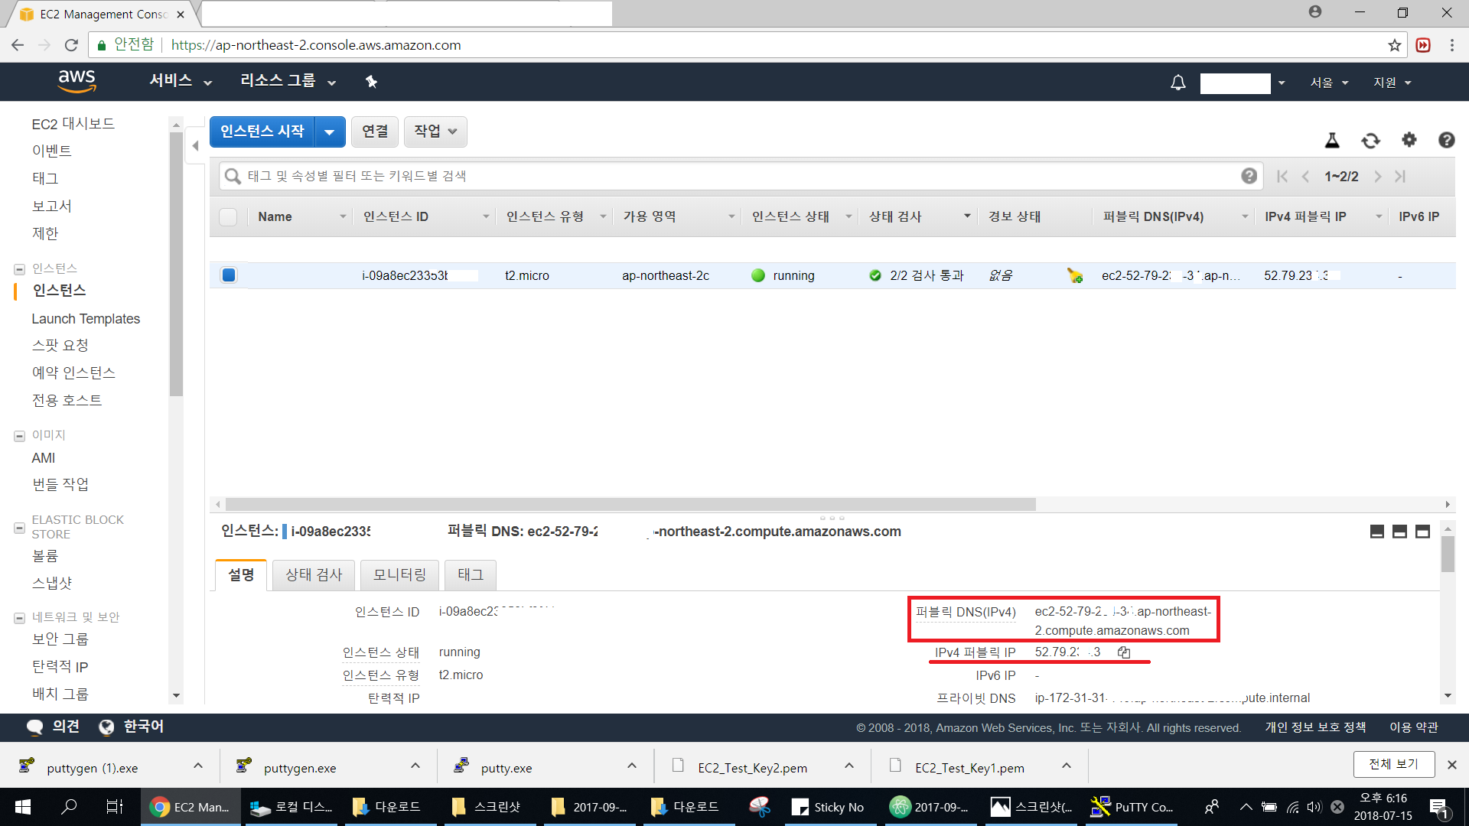
Task: Open EC2 대시보드 in sidebar
Action: (x=73, y=124)
